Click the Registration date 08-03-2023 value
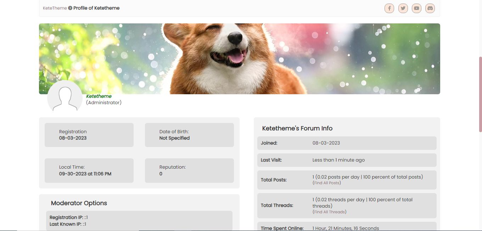The width and height of the screenshot is (482, 231). click(73, 138)
